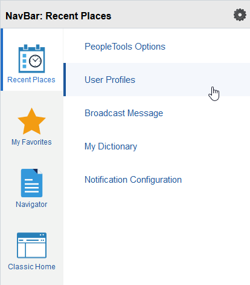Screen dimensions: 250x285
Task: Open PeopleTools Options link
Action: coord(125,47)
